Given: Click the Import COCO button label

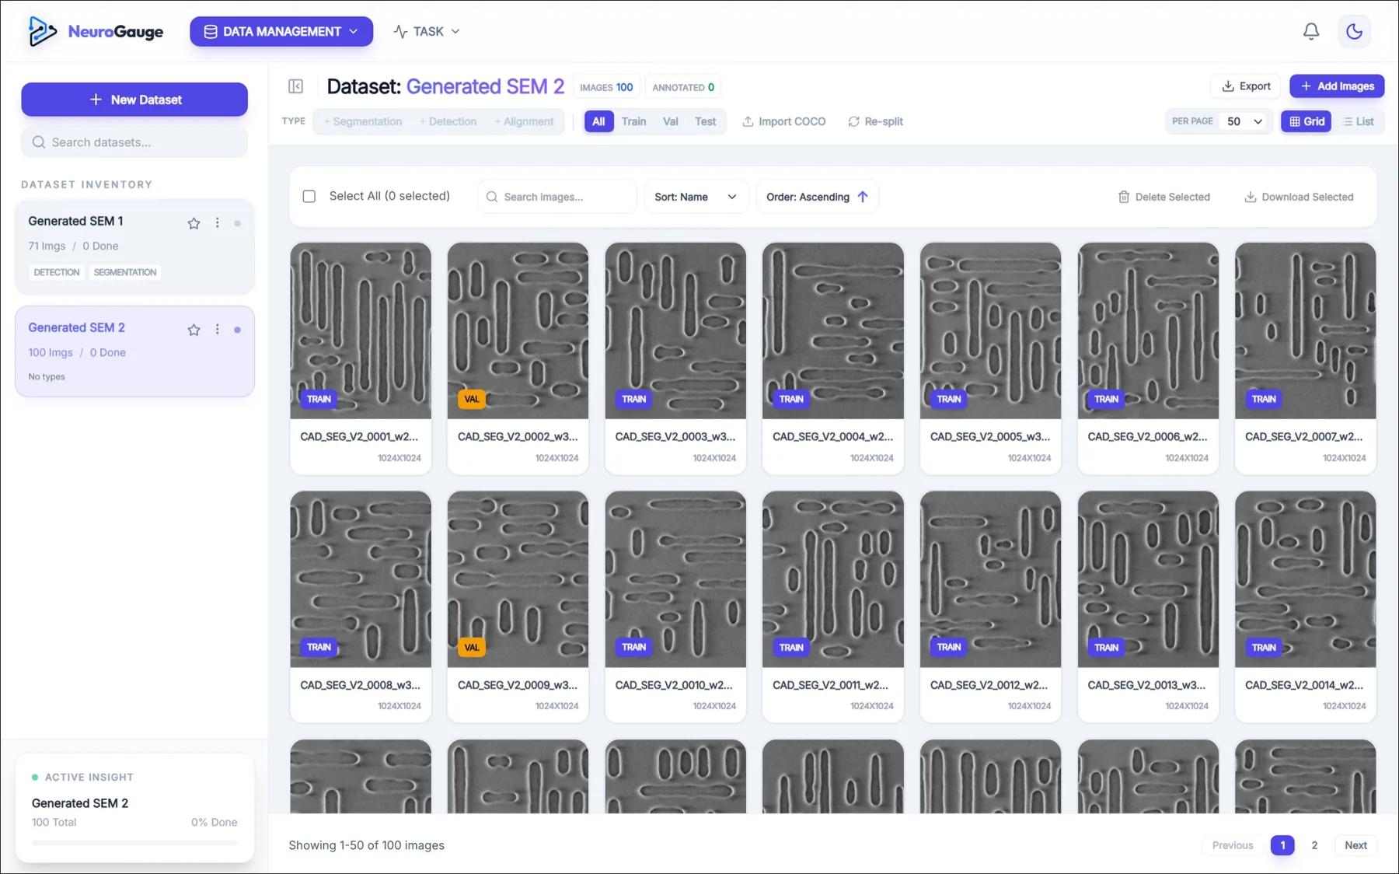Looking at the screenshot, I should [792, 122].
